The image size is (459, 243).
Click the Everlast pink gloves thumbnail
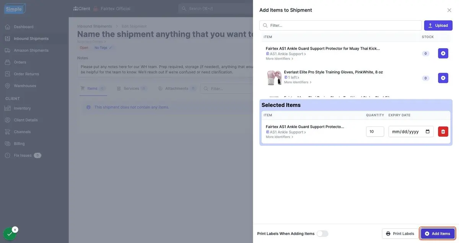click(274, 78)
